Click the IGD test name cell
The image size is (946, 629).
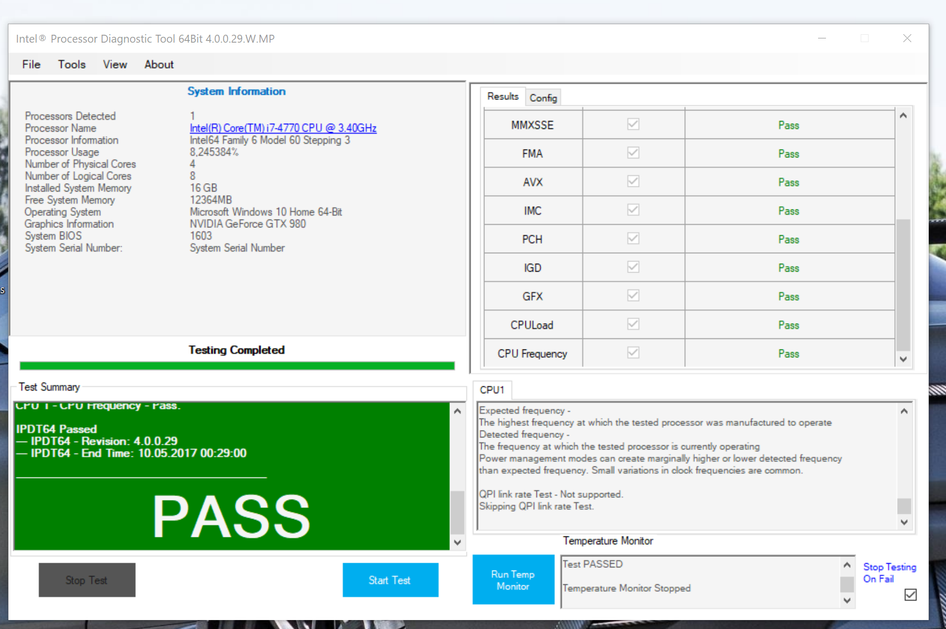point(533,267)
